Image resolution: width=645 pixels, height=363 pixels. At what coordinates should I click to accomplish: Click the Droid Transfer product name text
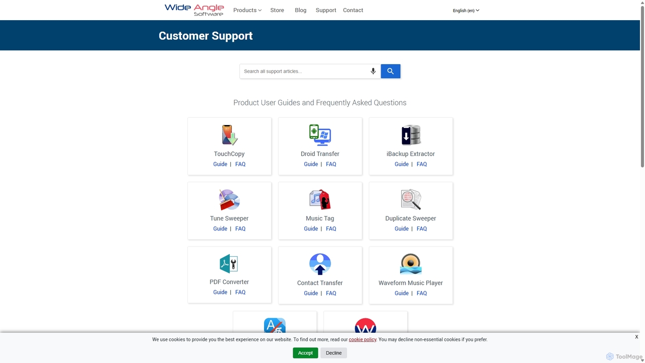pyautogui.click(x=320, y=154)
